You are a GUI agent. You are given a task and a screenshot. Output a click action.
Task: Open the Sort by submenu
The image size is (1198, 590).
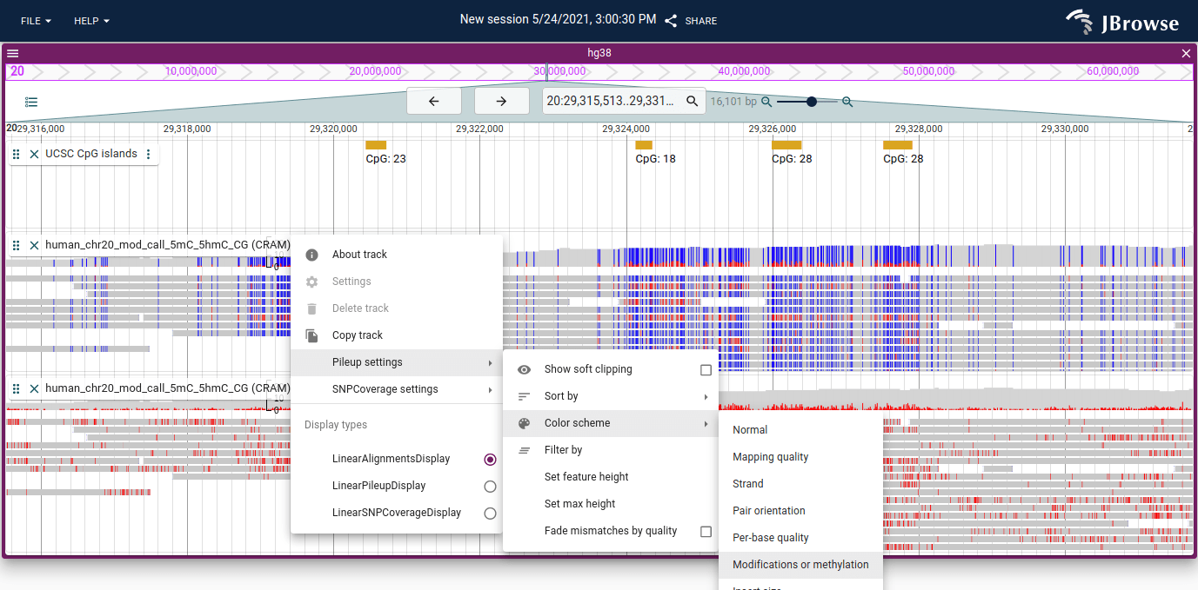[x=611, y=396]
